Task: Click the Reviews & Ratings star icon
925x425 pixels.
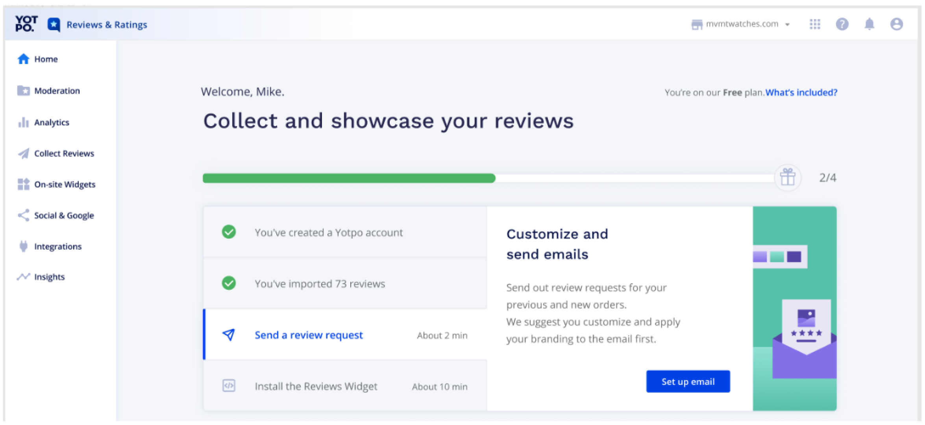Action: (54, 25)
